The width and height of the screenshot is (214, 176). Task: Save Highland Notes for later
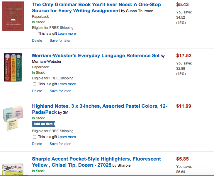coord(60,144)
